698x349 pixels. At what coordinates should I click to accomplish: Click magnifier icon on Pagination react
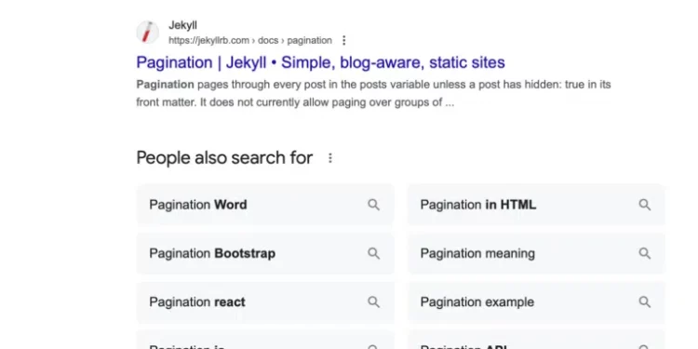[373, 302]
